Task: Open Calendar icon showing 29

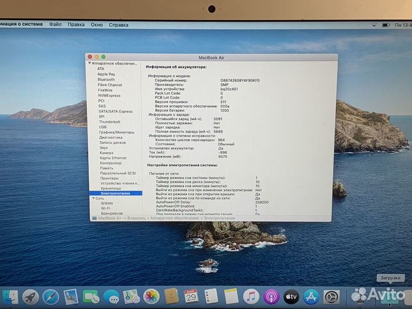Action: coord(191,296)
